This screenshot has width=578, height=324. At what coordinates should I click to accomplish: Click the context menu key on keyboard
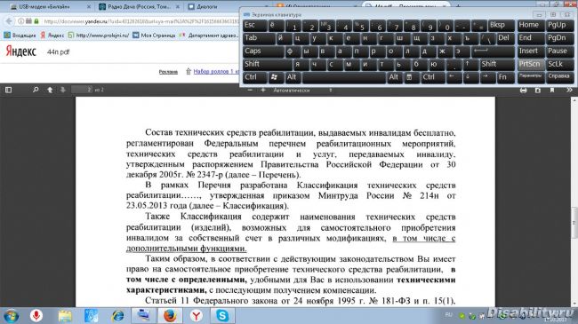coord(411,77)
